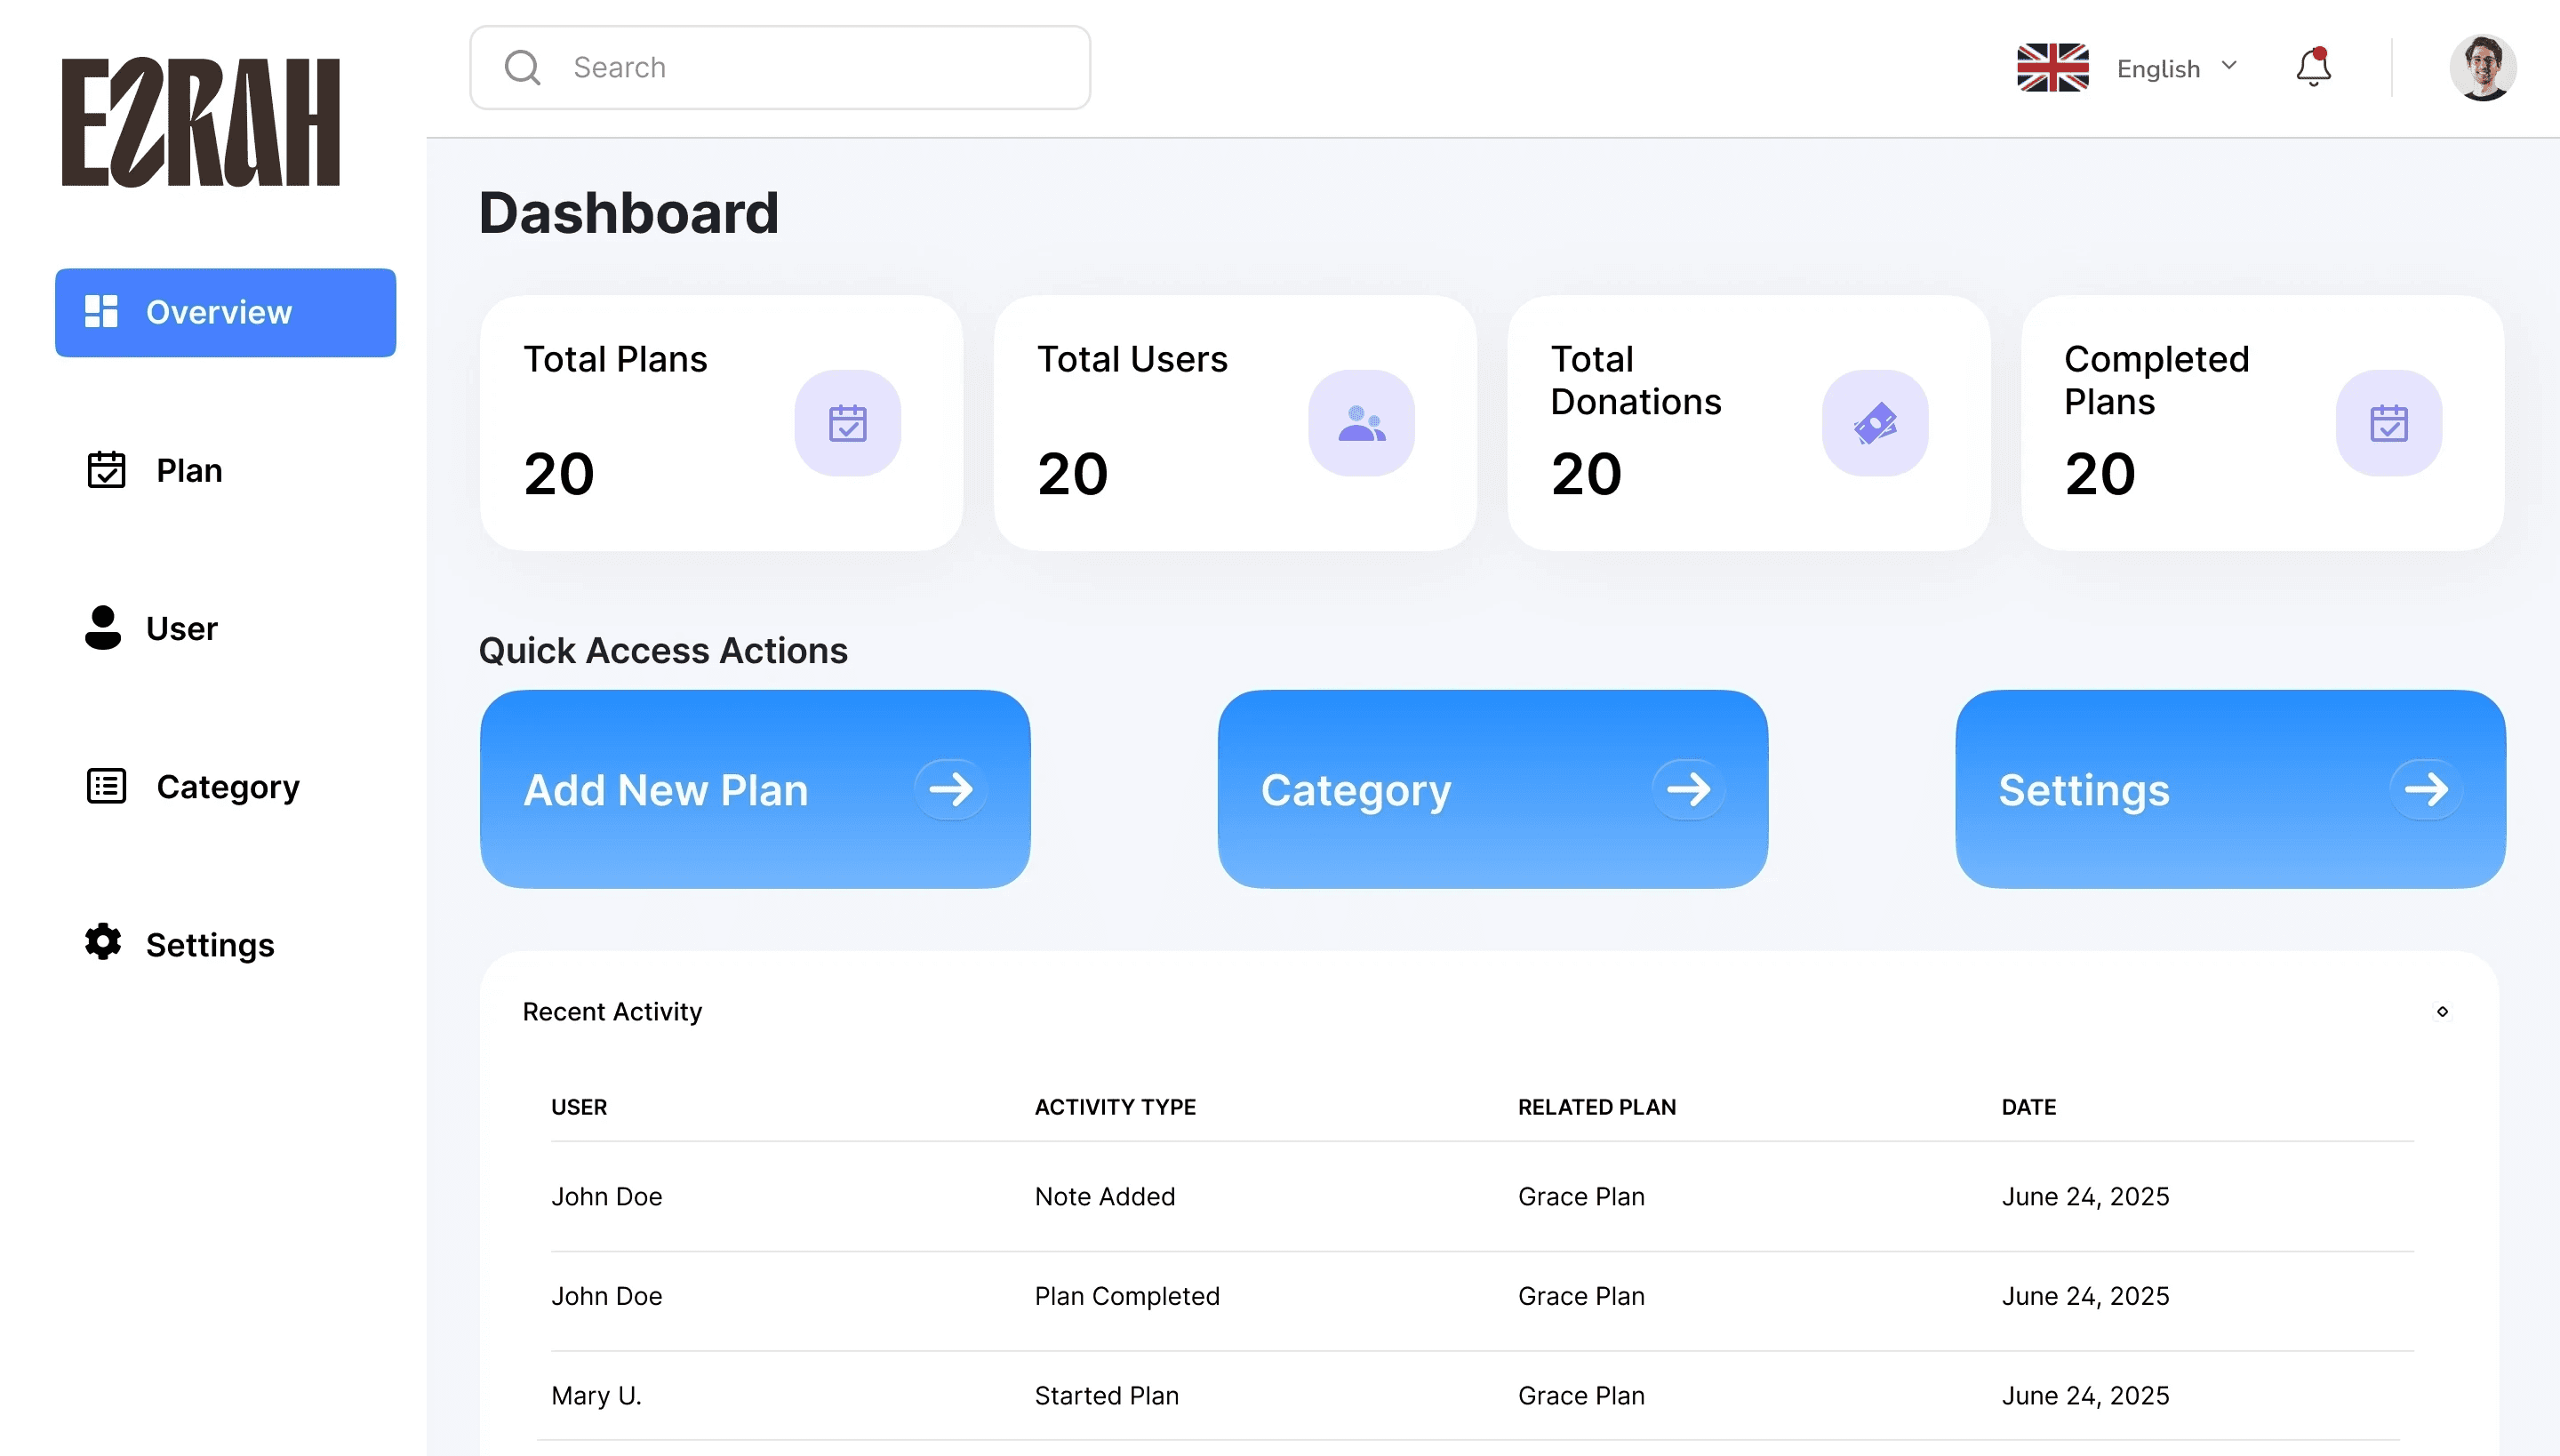2560x1456 pixels.
Task: Click the notification bell icon
Action: 2313,68
